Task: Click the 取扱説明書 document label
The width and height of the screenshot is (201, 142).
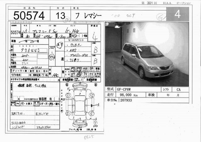Action: 92,80
